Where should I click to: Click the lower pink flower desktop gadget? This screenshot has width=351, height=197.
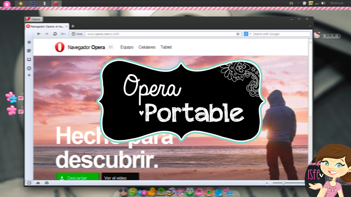[11, 110]
